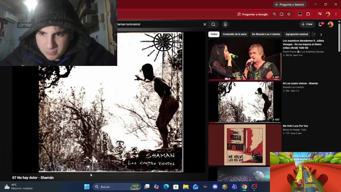Click the Windows Buscar search box
The height and width of the screenshot is (192, 341).
[117, 187]
